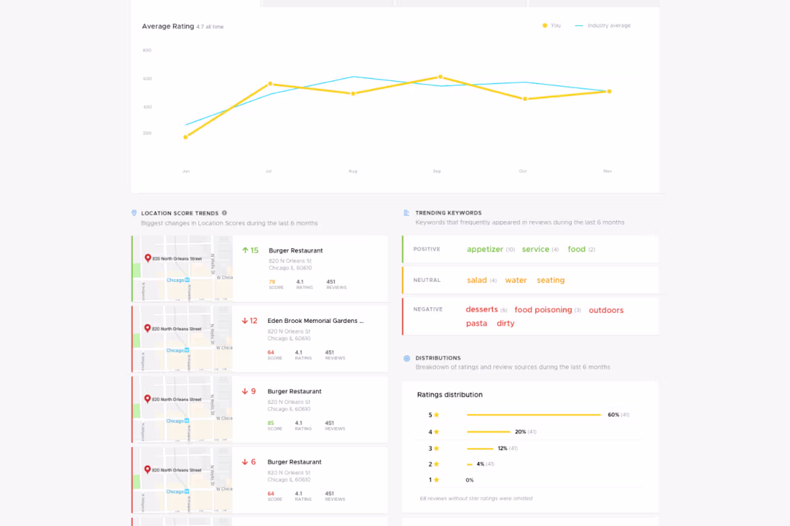The height and width of the screenshot is (526, 790).
Task: Click the Chicago Metro station icon on the map
Action: [185, 281]
